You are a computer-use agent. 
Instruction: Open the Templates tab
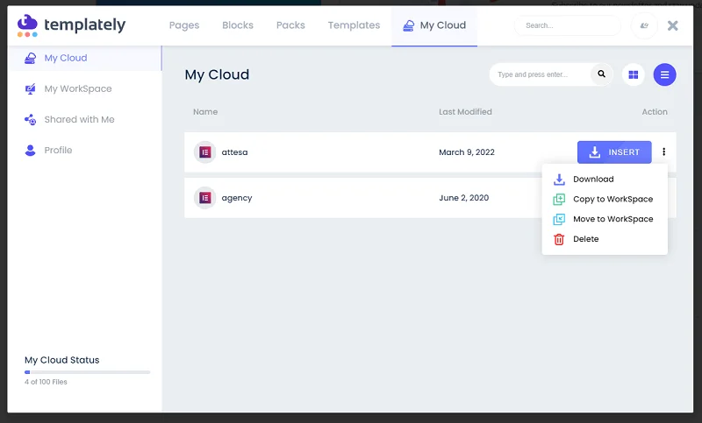[x=354, y=25]
